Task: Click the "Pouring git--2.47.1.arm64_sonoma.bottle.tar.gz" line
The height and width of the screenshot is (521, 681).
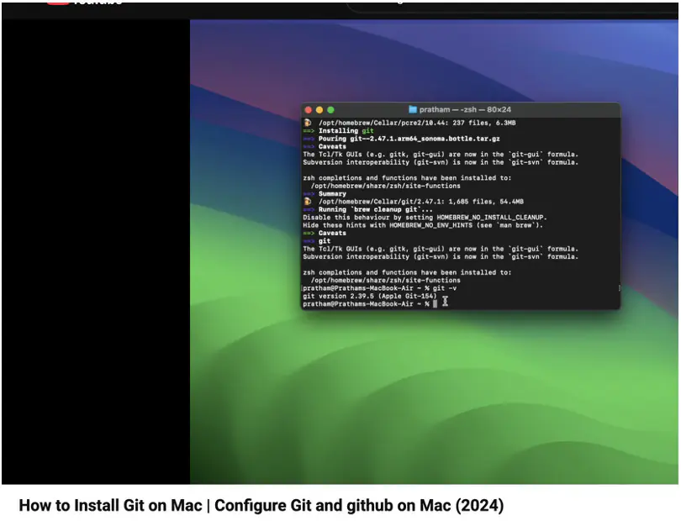Action: tap(401, 139)
